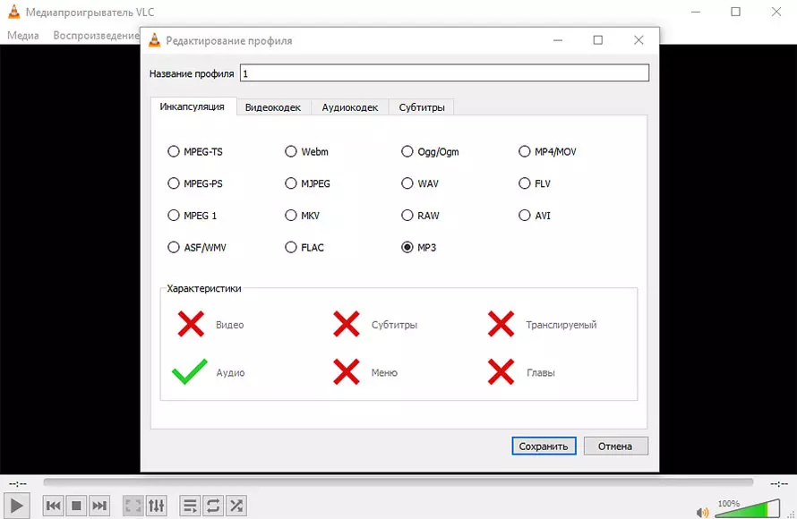Maximize the main VLC window
The width and height of the screenshot is (797, 519).
click(x=735, y=12)
